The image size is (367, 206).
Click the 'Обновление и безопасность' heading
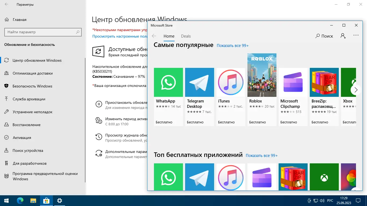point(30,45)
